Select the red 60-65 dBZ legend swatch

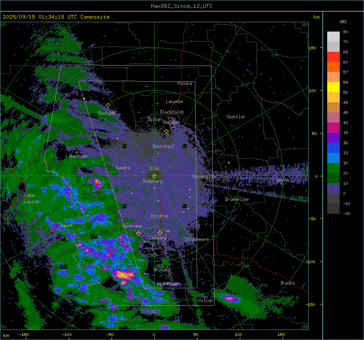pyautogui.click(x=333, y=57)
